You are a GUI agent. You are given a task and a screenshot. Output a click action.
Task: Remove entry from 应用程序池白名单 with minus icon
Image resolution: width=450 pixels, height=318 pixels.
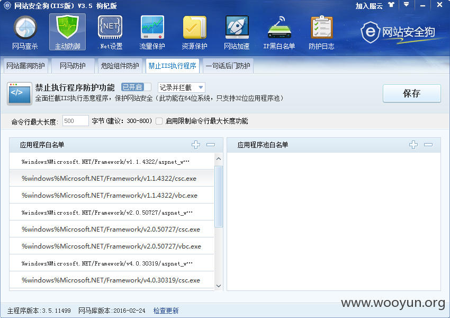[428, 145]
